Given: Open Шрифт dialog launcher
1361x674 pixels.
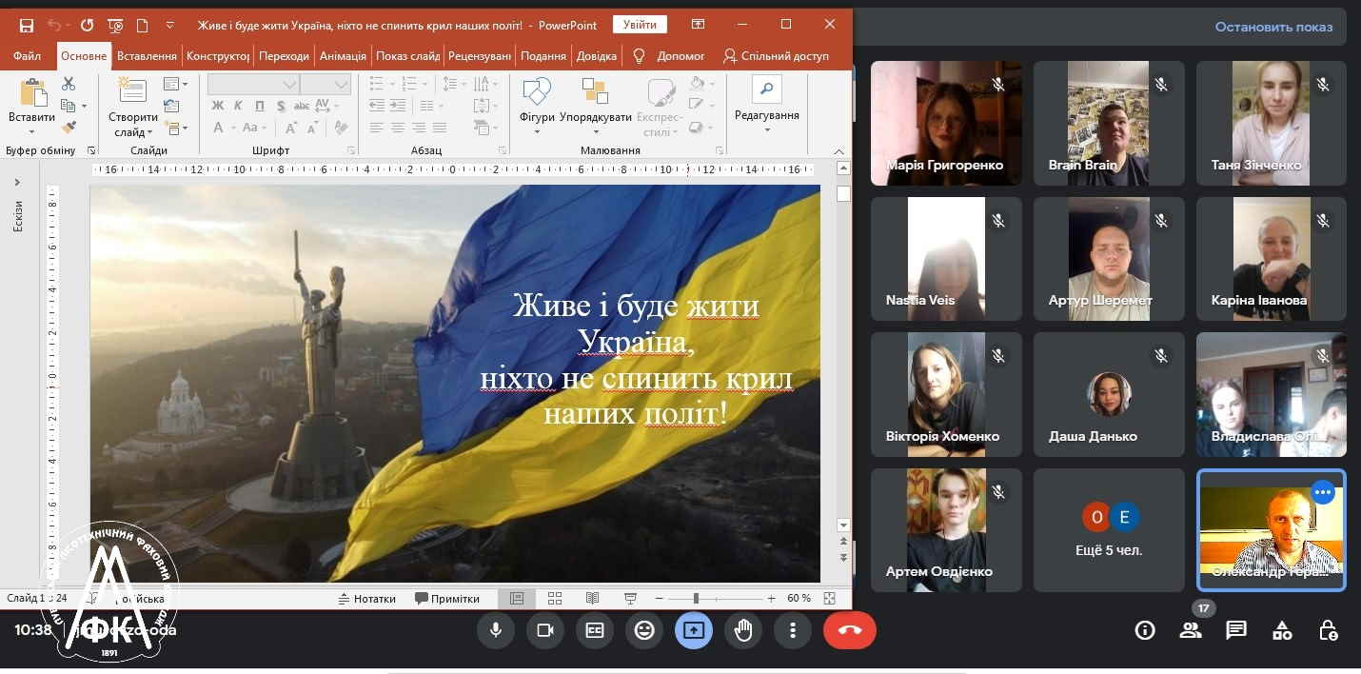Looking at the screenshot, I should tap(351, 150).
